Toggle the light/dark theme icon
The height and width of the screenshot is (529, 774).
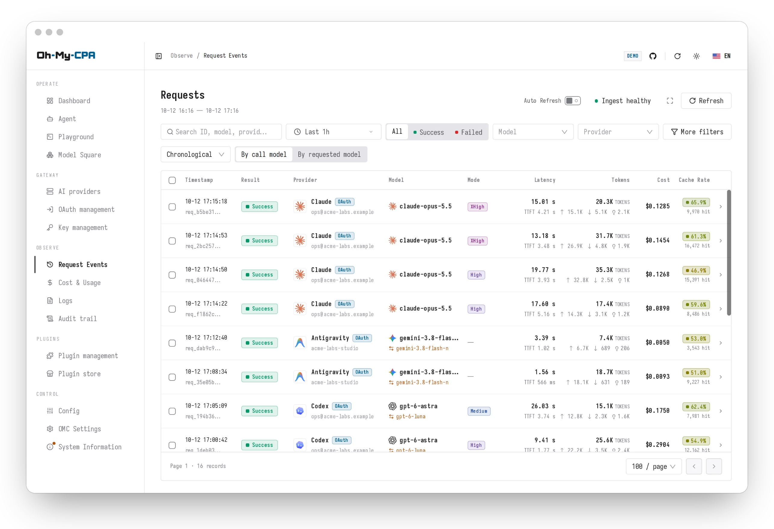[696, 56]
